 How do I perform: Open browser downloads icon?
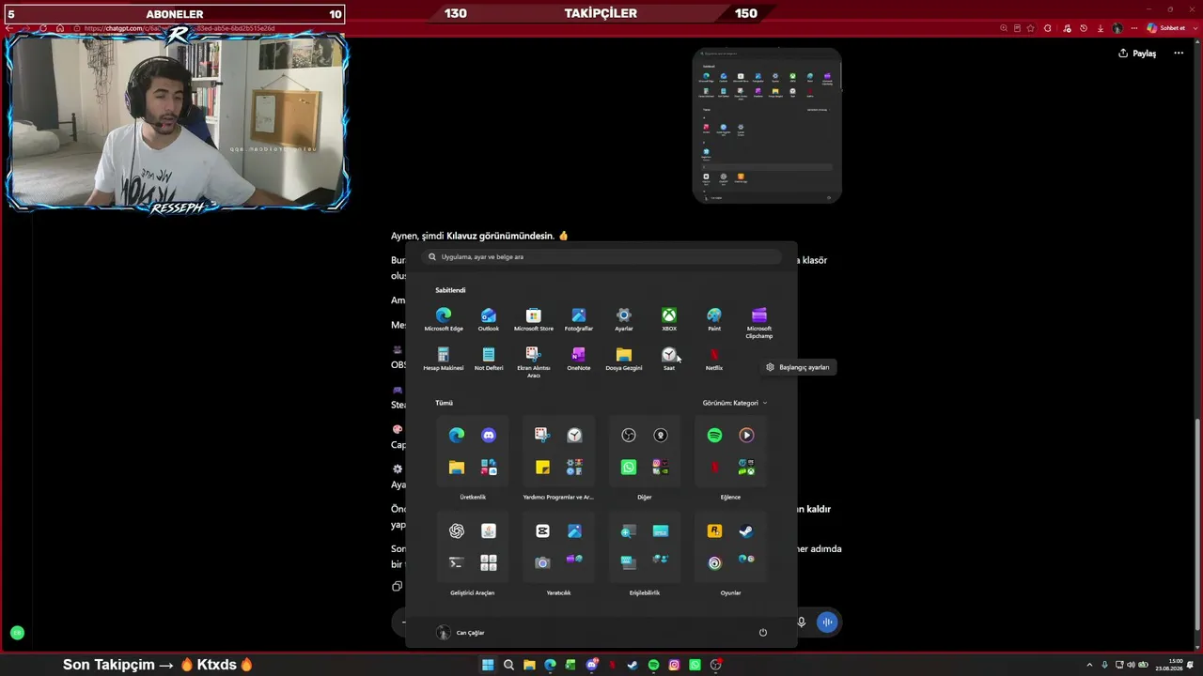1101,28
